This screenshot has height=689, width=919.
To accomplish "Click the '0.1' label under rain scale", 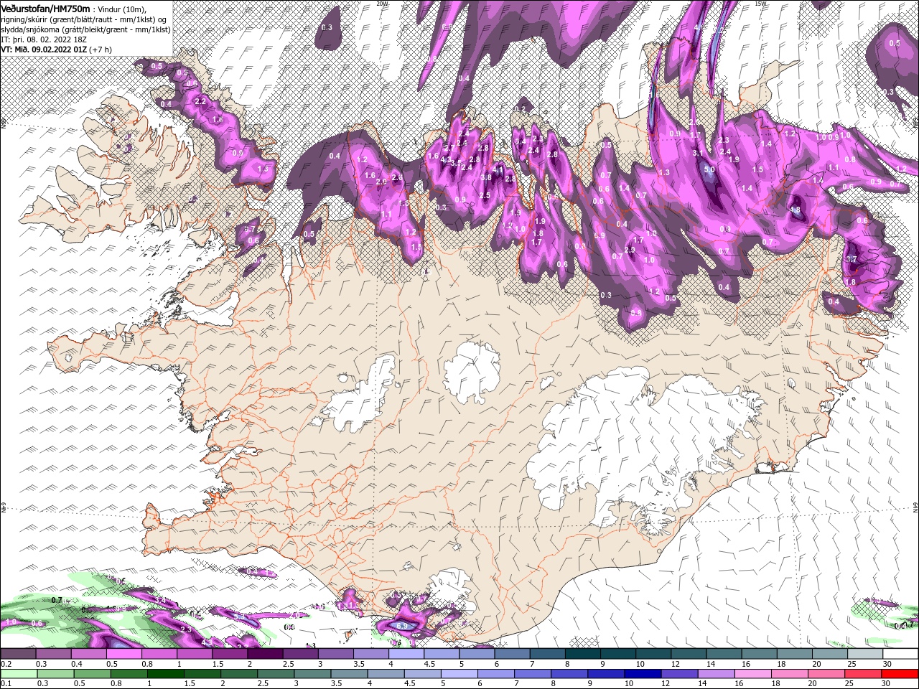I will tap(6, 683).
